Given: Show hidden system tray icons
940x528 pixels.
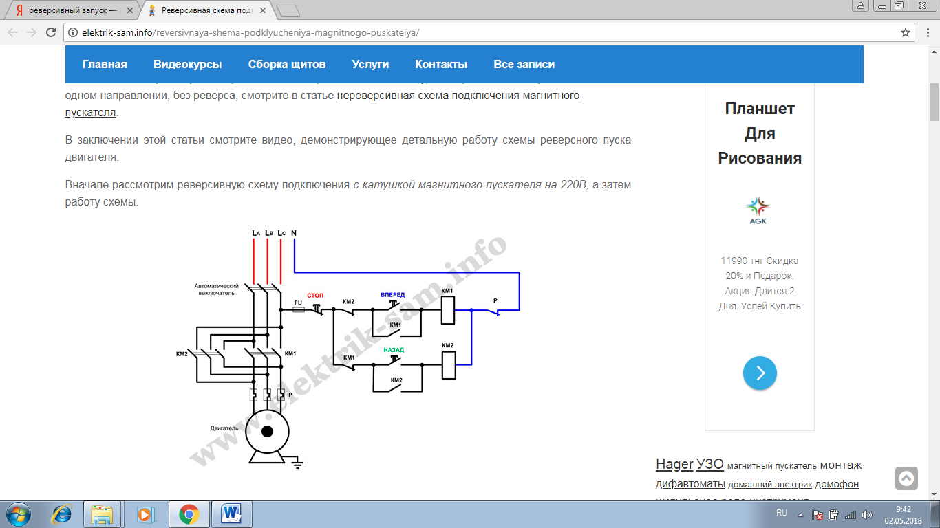Looking at the screenshot, I should [800, 514].
